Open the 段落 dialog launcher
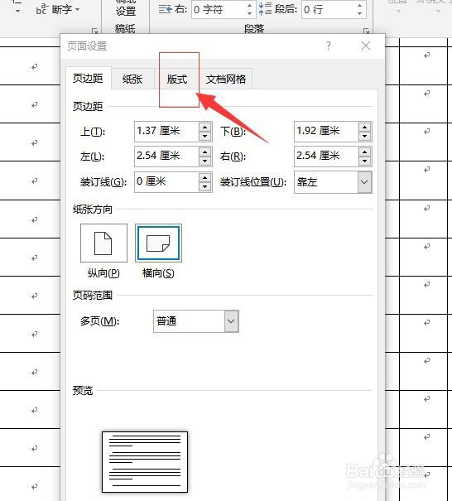 (367, 31)
